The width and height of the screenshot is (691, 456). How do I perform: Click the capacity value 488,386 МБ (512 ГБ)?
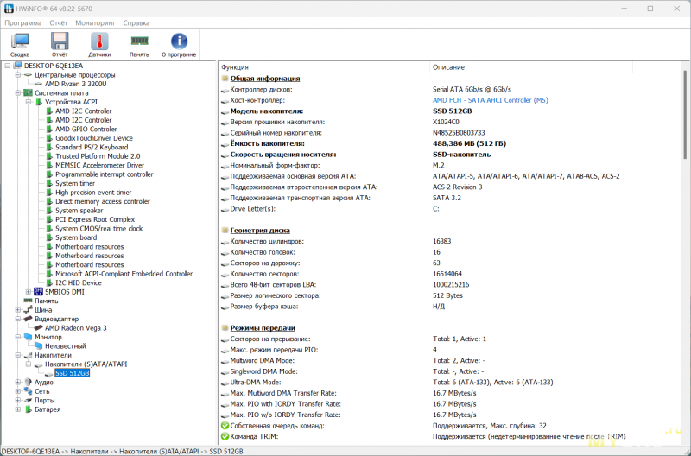469,143
